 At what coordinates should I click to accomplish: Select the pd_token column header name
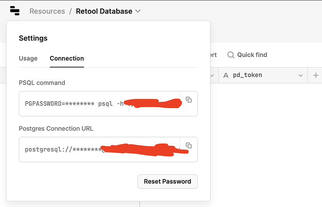(247, 75)
